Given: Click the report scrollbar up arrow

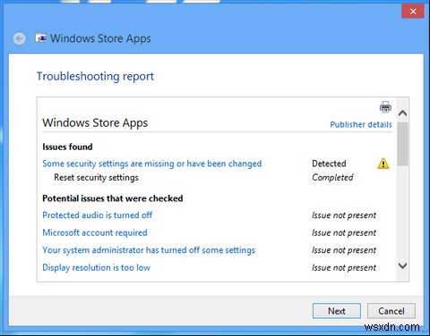Looking at the screenshot, I should (x=403, y=113).
